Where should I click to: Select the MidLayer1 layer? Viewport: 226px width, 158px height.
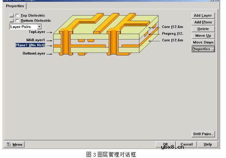tap(36, 40)
